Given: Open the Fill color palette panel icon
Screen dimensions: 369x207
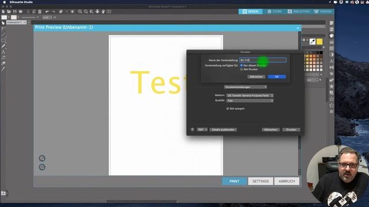Looking at the screenshot, I should click(332, 36).
